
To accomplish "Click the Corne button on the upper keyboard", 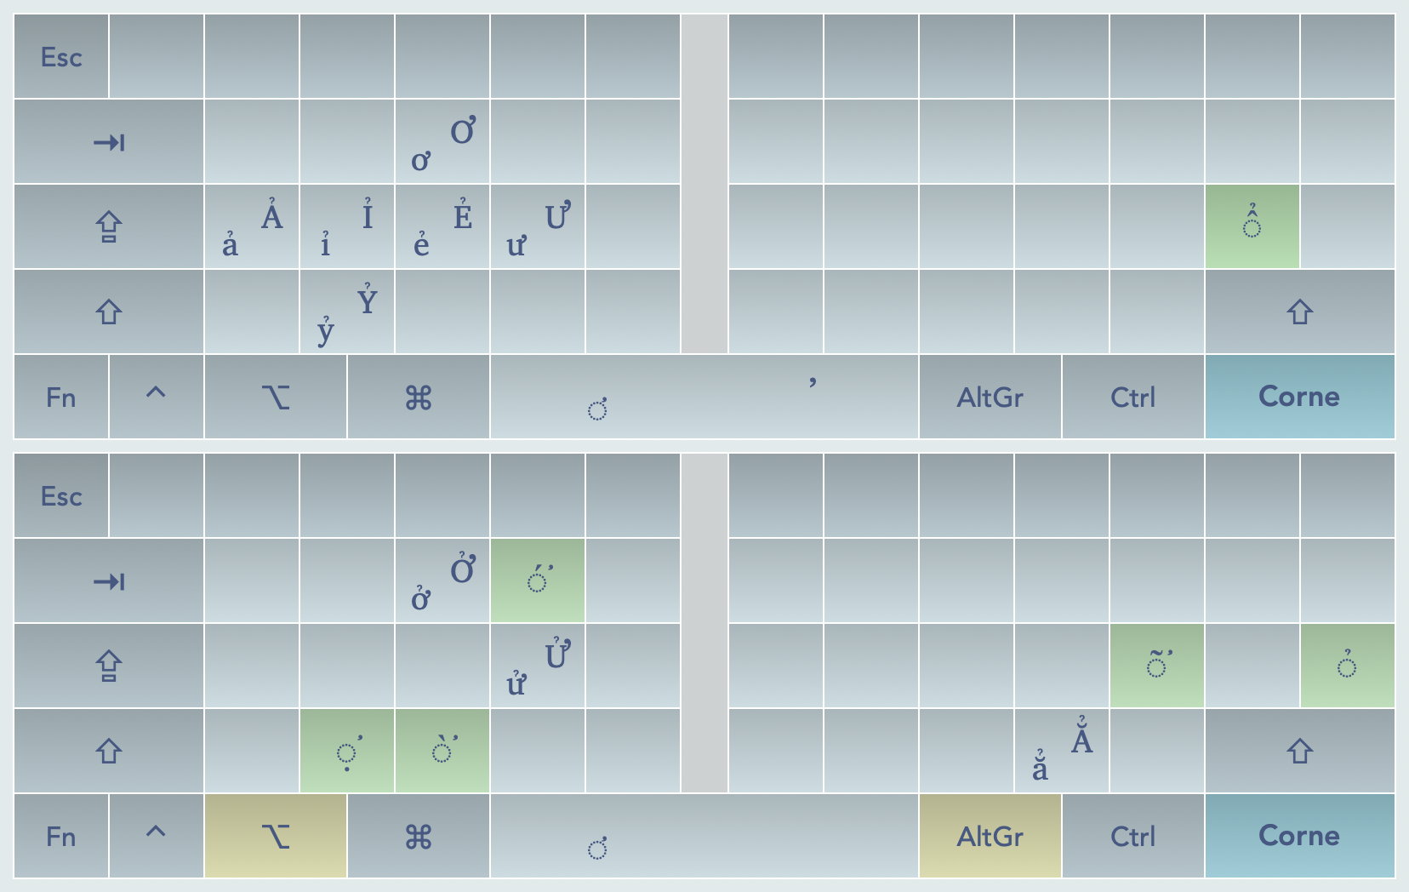I will (x=1299, y=397).
